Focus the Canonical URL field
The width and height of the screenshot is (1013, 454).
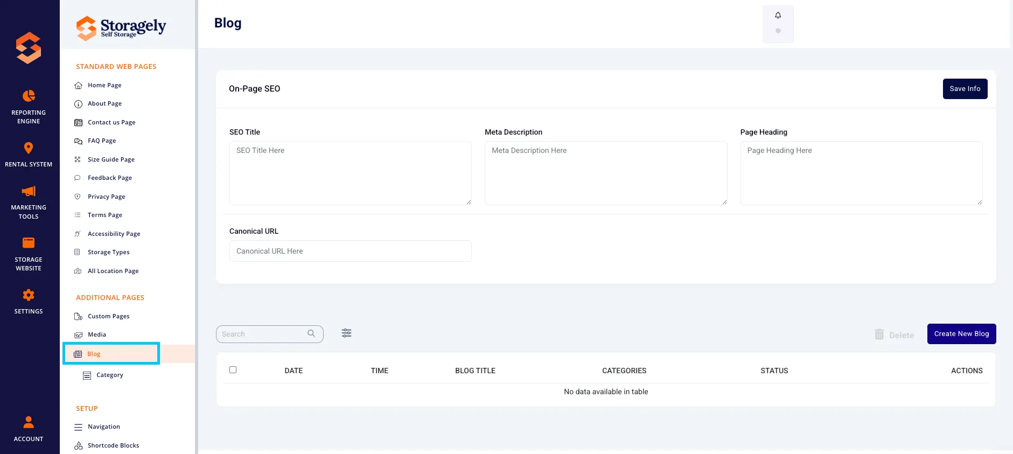point(351,251)
